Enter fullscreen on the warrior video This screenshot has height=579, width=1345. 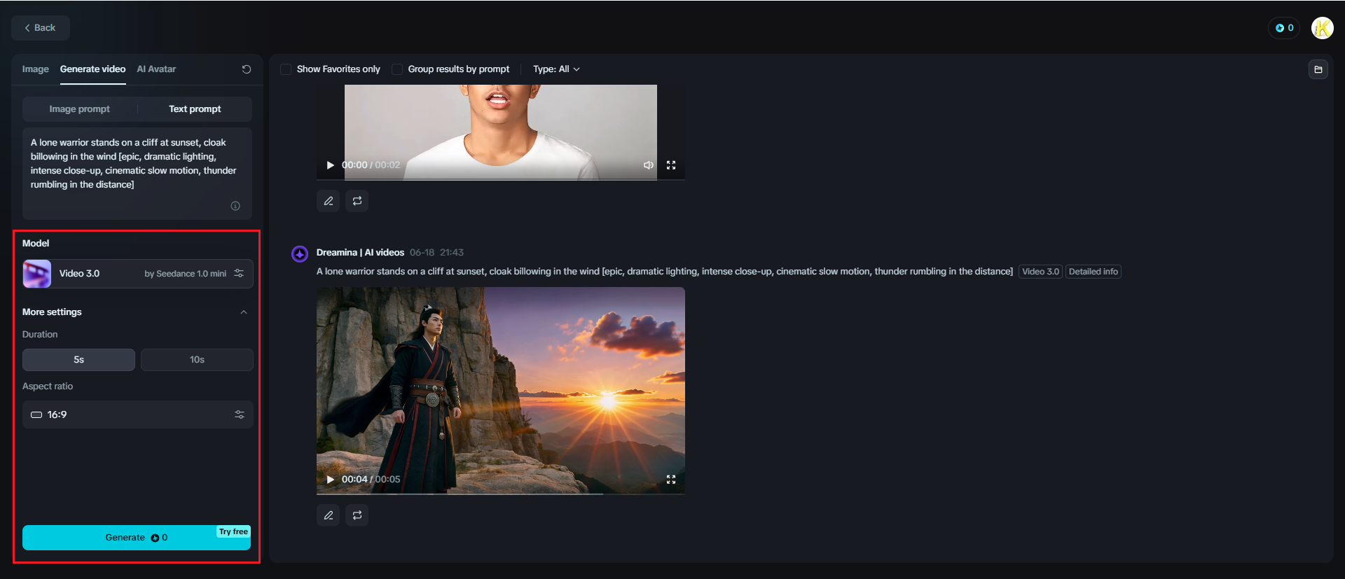(x=671, y=480)
